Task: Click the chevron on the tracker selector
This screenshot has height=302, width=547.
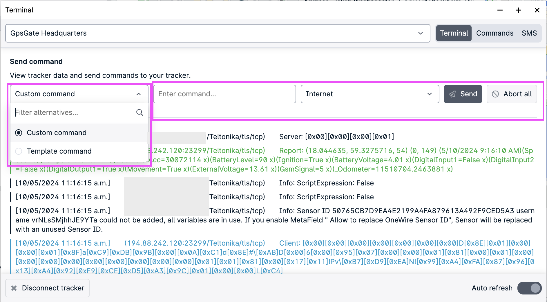Action: [421, 33]
